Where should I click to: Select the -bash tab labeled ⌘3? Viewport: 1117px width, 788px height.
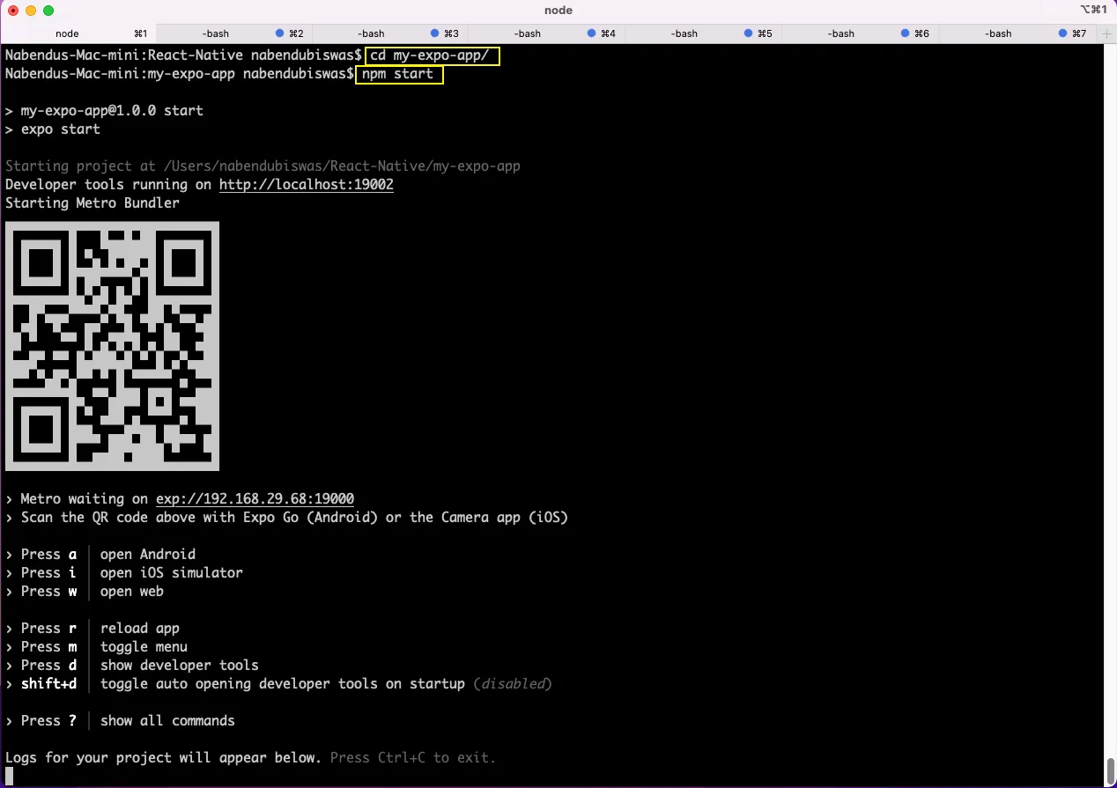click(391, 33)
